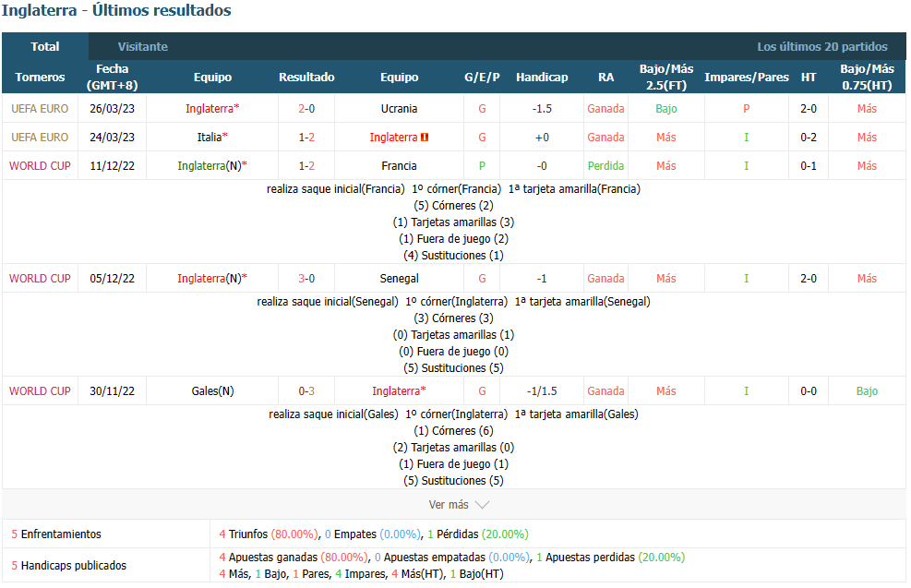Open Inglaterra team link in 26/03/23 row
Screen dimensions: 911x588
point(212,109)
